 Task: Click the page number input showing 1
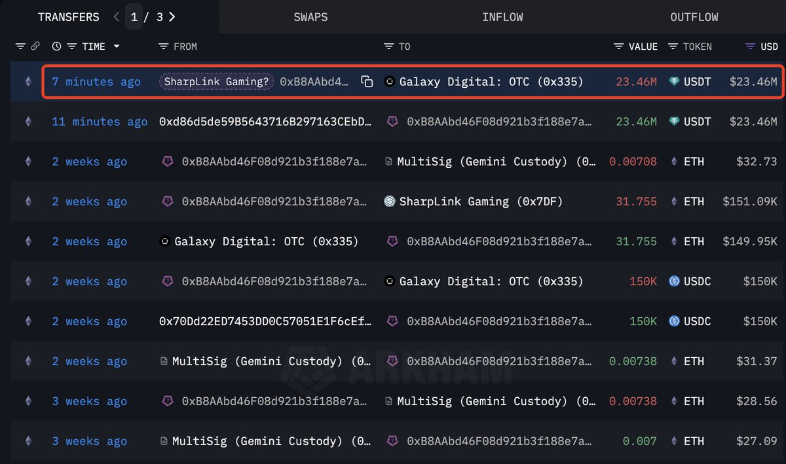tap(134, 17)
